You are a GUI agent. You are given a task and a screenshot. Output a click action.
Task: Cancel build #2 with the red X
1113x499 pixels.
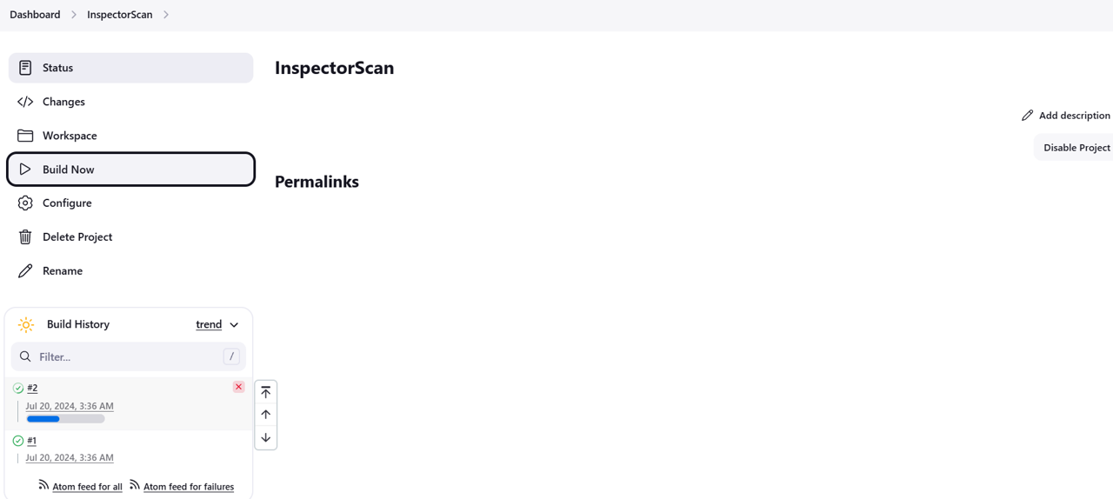pos(238,387)
